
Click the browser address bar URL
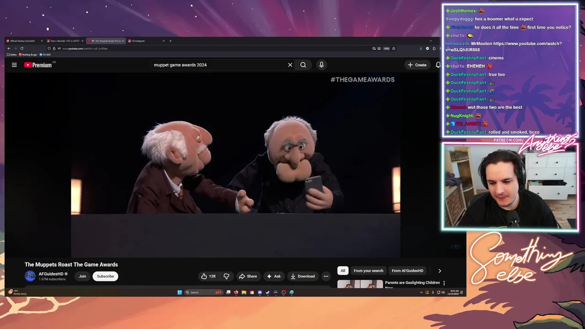coord(85,48)
